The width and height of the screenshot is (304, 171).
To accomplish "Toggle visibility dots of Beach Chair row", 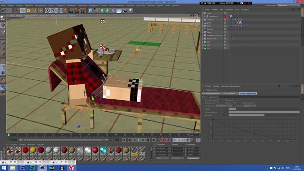I will tap(227, 38).
